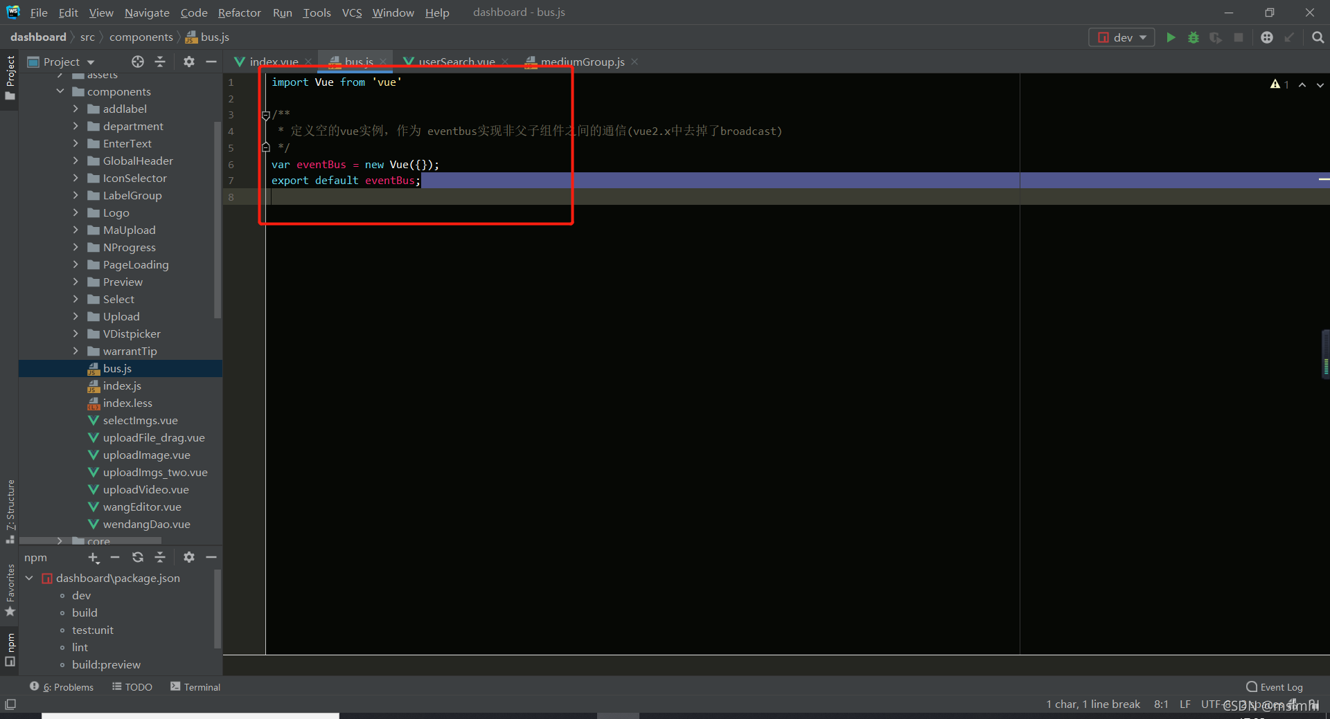The width and height of the screenshot is (1330, 719).
Task: Click the warning indicator in editor
Action: click(1279, 84)
